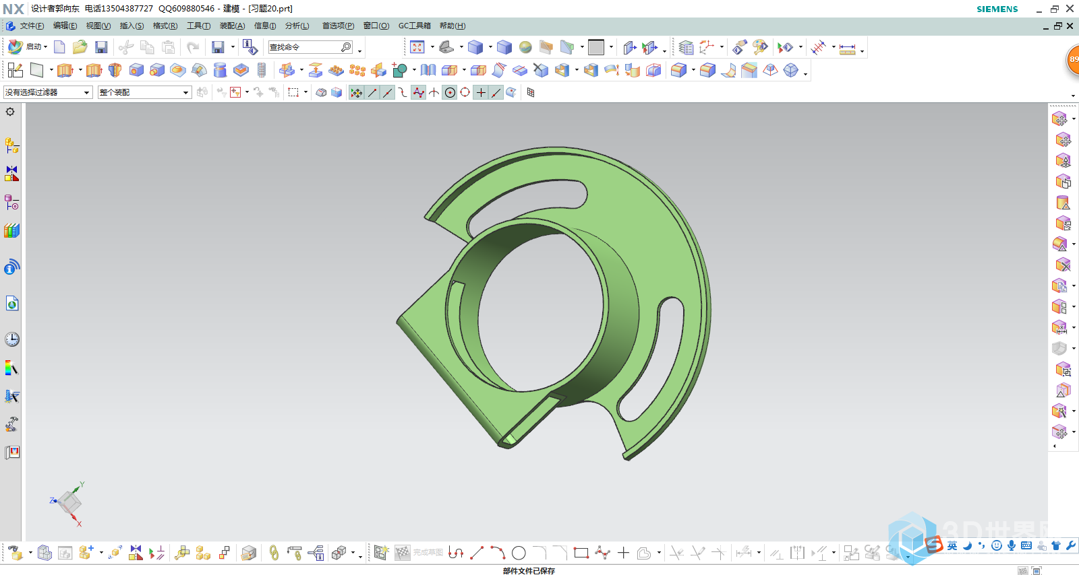Click into the 查找命令 search field
This screenshot has width=1079, height=575.
pyautogui.click(x=310, y=47)
